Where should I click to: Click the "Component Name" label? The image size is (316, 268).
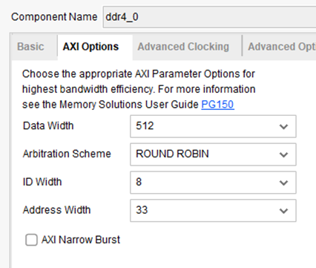click(54, 17)
